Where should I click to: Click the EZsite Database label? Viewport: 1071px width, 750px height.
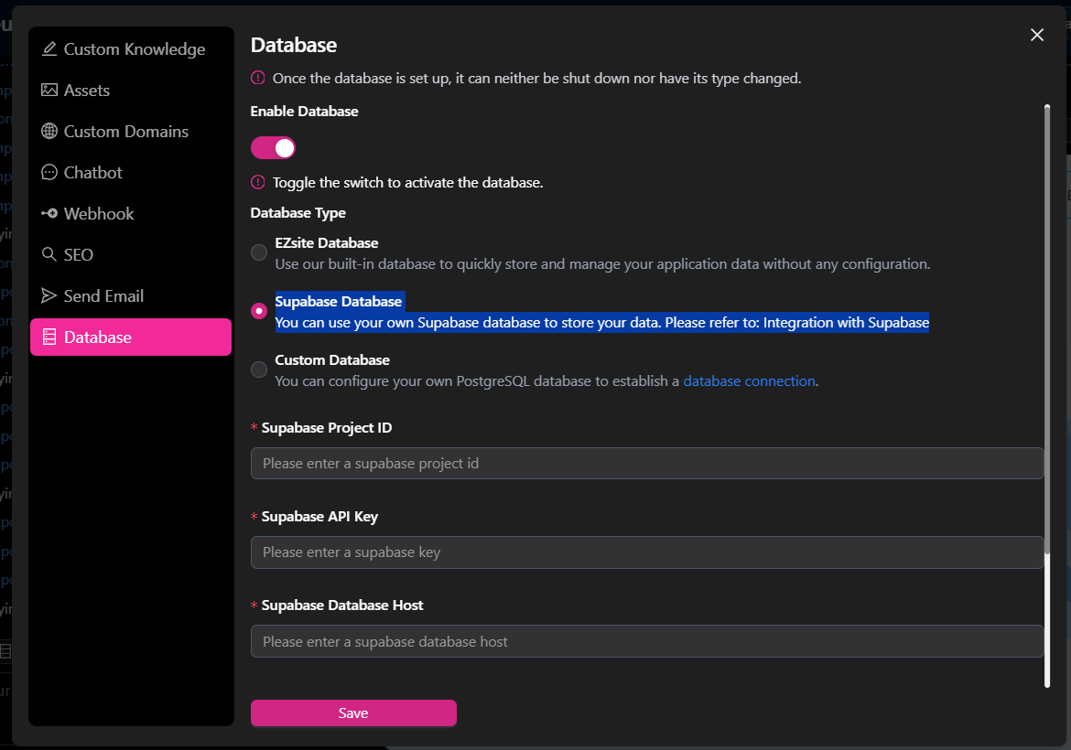[x=327, y=243]
